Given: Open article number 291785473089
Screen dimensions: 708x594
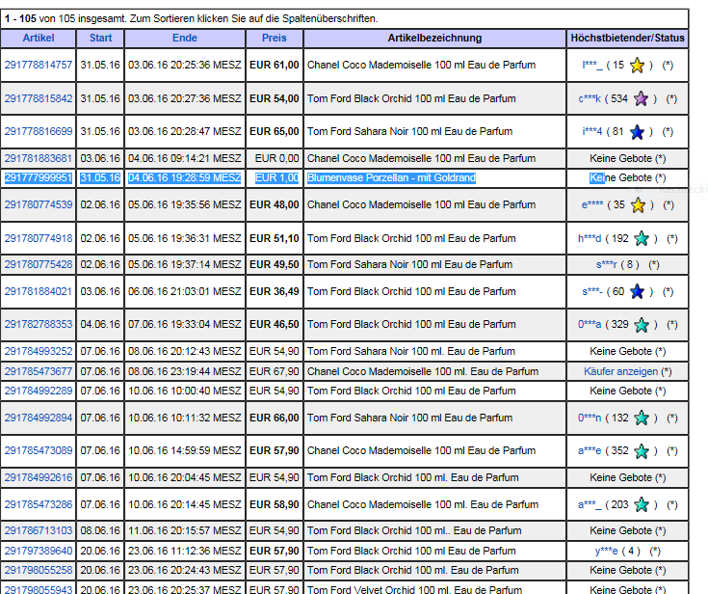Looking at the screenshot, I should 39,450.
